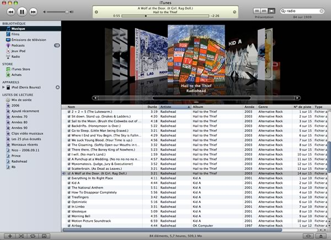This screenshot has width=331, height=240.
Task: Show or hide artwork viewer button
Action: pyautogui.click(x=44, y=236)
